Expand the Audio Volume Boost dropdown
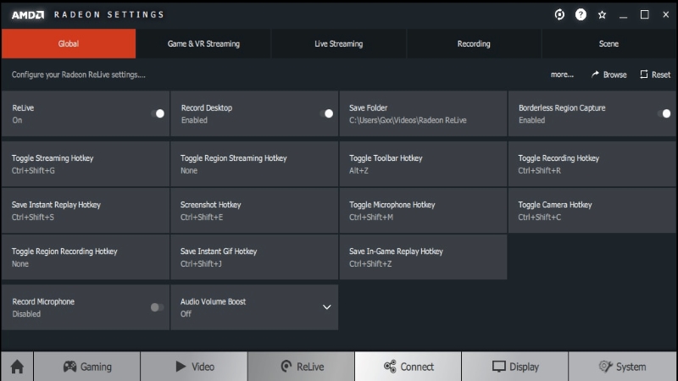Viewport: 678px width, 381px height. point(327,307)
